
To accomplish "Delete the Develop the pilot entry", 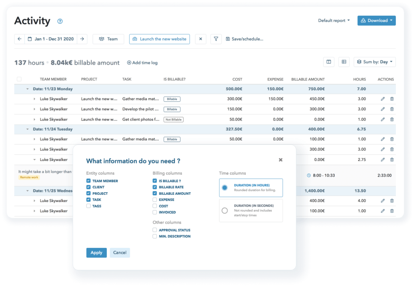I will pyautogui.click(x=392, y=109).
